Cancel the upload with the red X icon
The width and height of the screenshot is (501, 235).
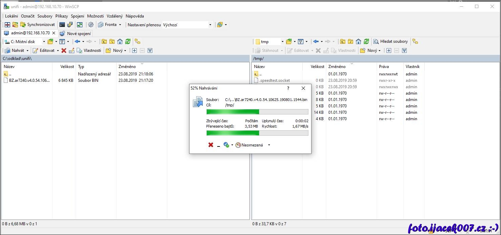(211, 145)
